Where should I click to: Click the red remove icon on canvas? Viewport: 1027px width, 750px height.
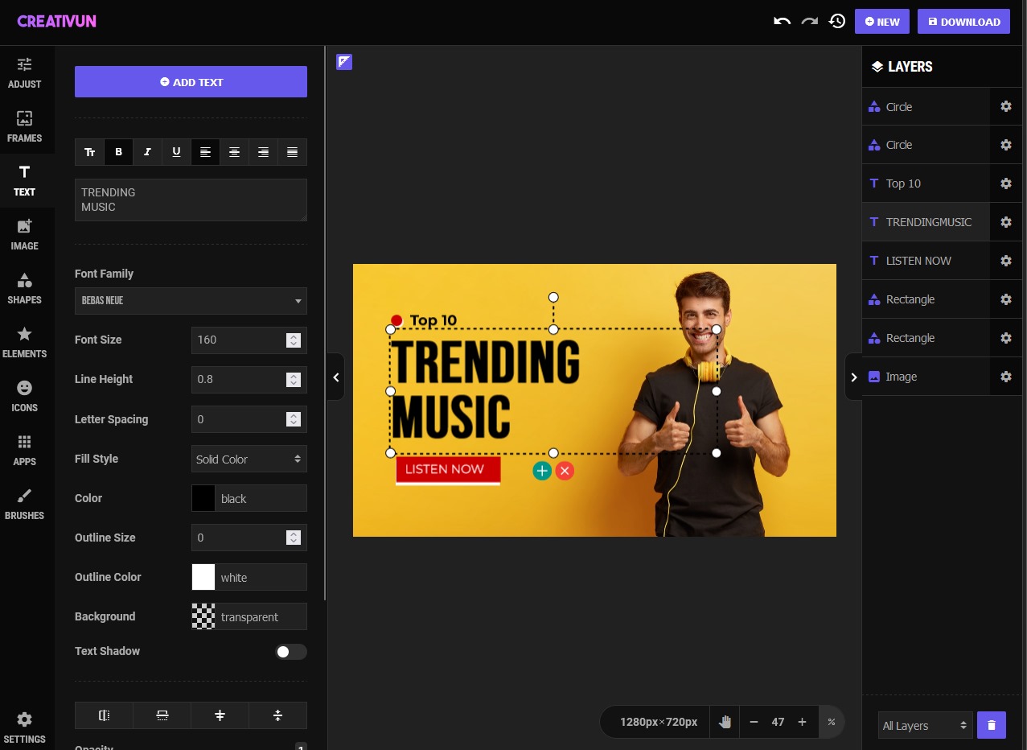pyautogui.click(x=565, y=471)
